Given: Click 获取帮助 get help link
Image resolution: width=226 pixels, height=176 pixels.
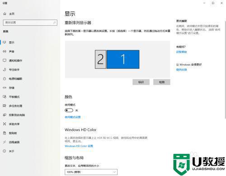Looking at the screenshot, I should 182,52.
